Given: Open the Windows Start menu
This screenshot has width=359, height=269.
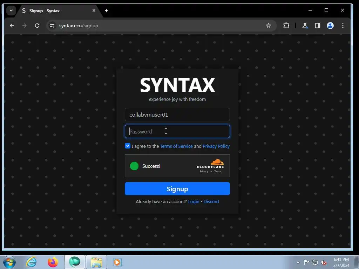Looking at the screenshot, I should coord(9,262).
